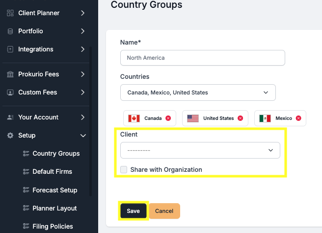
Task: Remove Mexico using its red X icon
Action: point(298,118)
